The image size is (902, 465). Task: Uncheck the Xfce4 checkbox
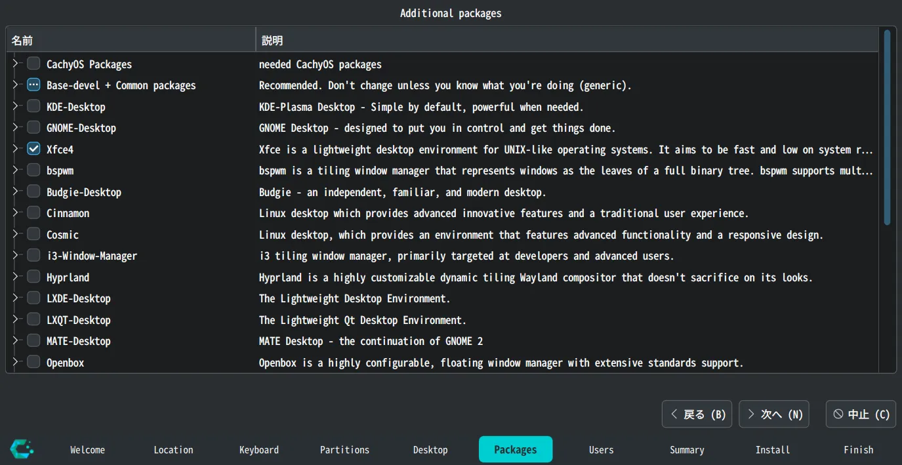point(33,149)
